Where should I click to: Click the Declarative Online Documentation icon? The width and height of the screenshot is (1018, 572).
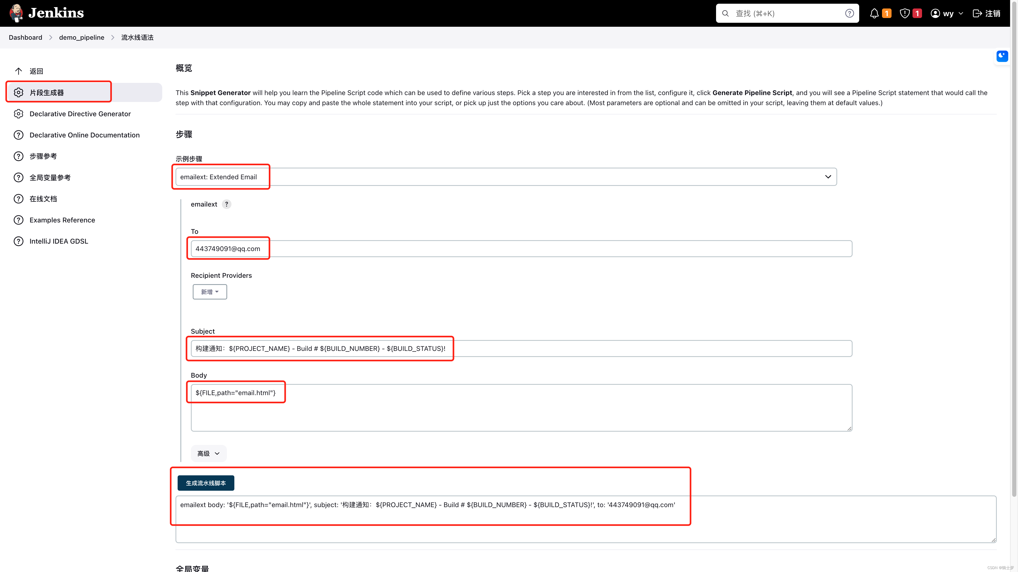[x=19, y=135]
